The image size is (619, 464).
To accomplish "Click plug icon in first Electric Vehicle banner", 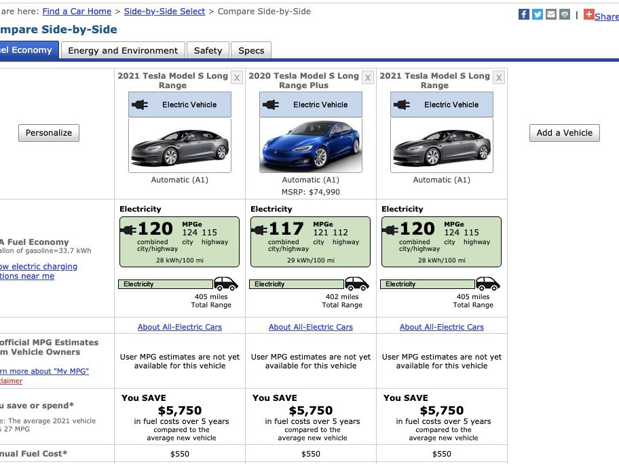I will coord(140,104).
